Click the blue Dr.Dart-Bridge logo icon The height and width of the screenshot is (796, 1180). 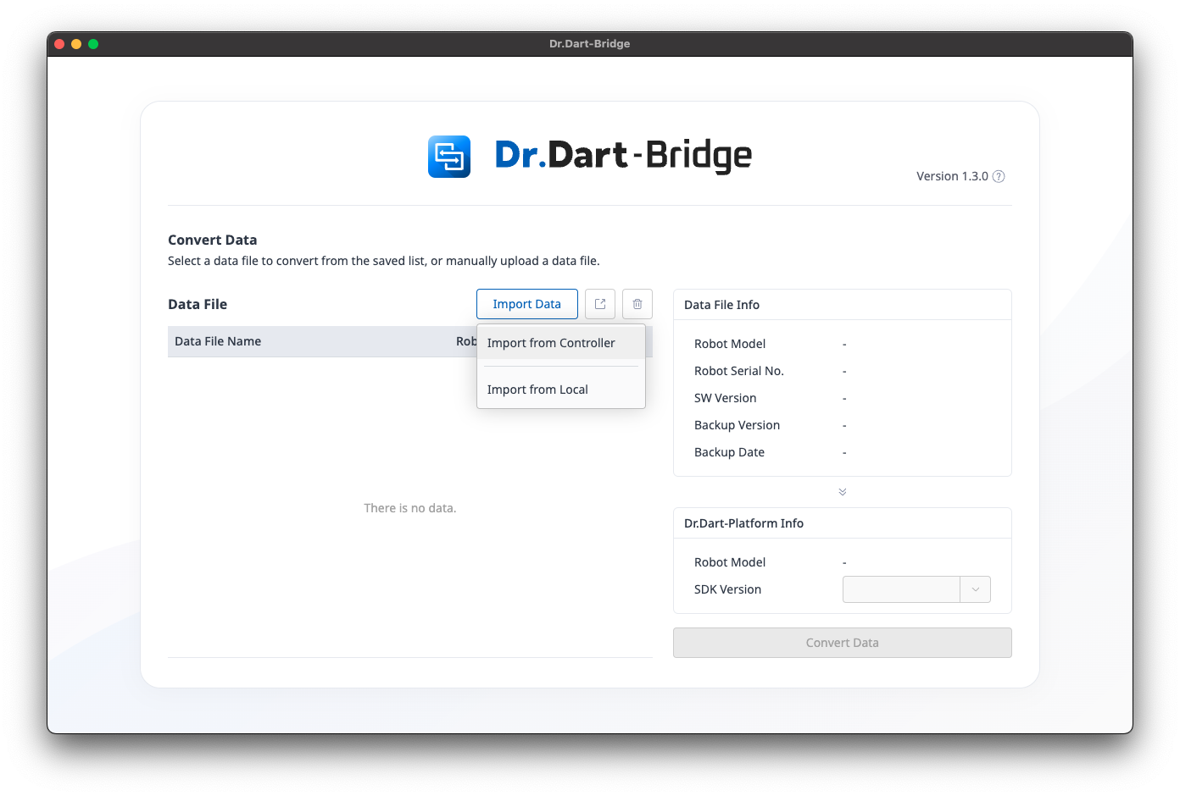(449, 157)
